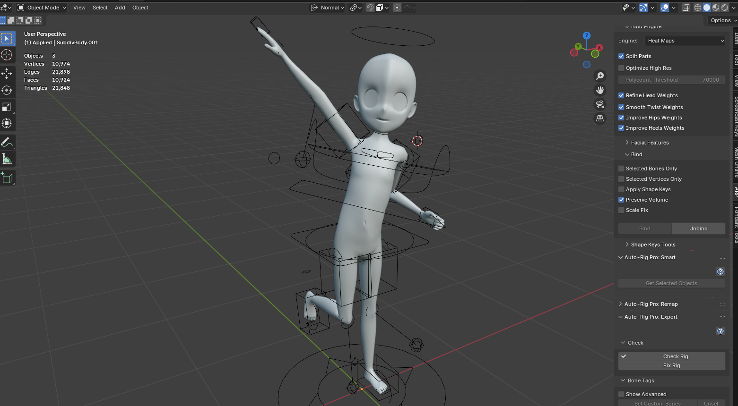
Task: Click the pan view hand icon
Action: [600, 90]
